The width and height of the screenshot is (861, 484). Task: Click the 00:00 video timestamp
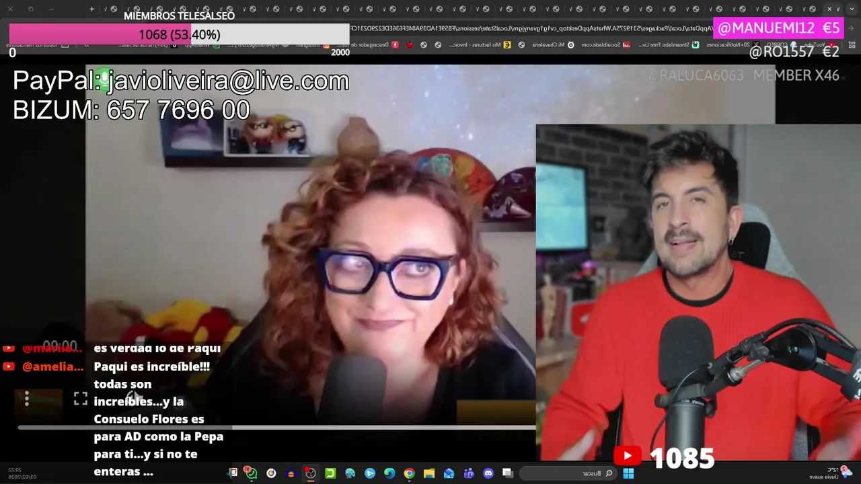point(60,346)
